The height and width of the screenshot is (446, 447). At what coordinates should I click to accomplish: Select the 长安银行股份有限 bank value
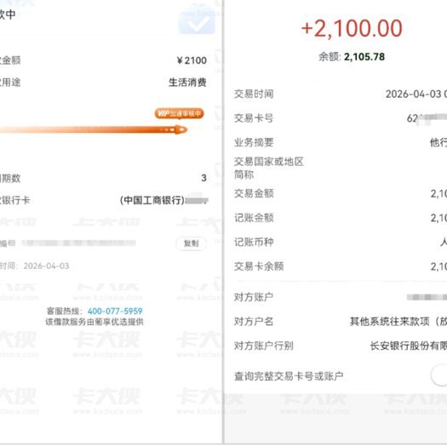(409, 346)
